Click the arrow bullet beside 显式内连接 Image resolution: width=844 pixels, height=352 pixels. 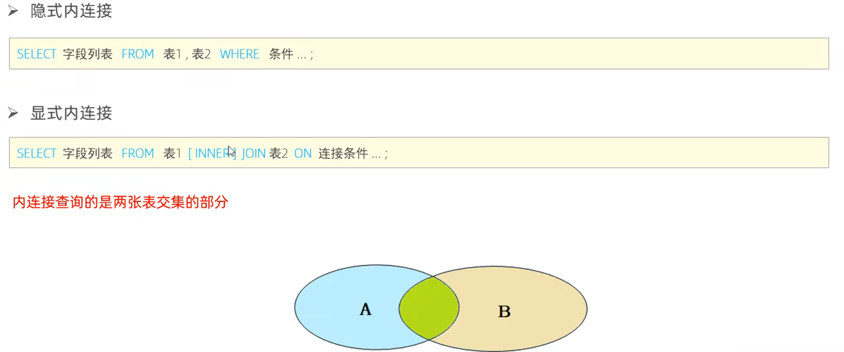click(13, 113)
